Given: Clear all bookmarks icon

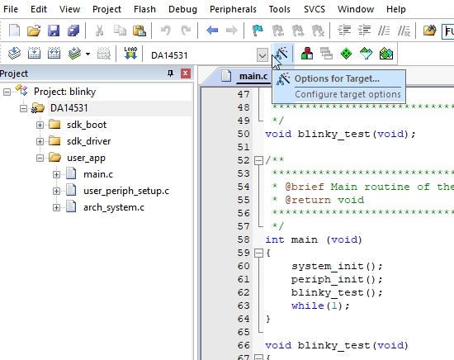Looking at the screenshot, I should (x=318, y=30).
